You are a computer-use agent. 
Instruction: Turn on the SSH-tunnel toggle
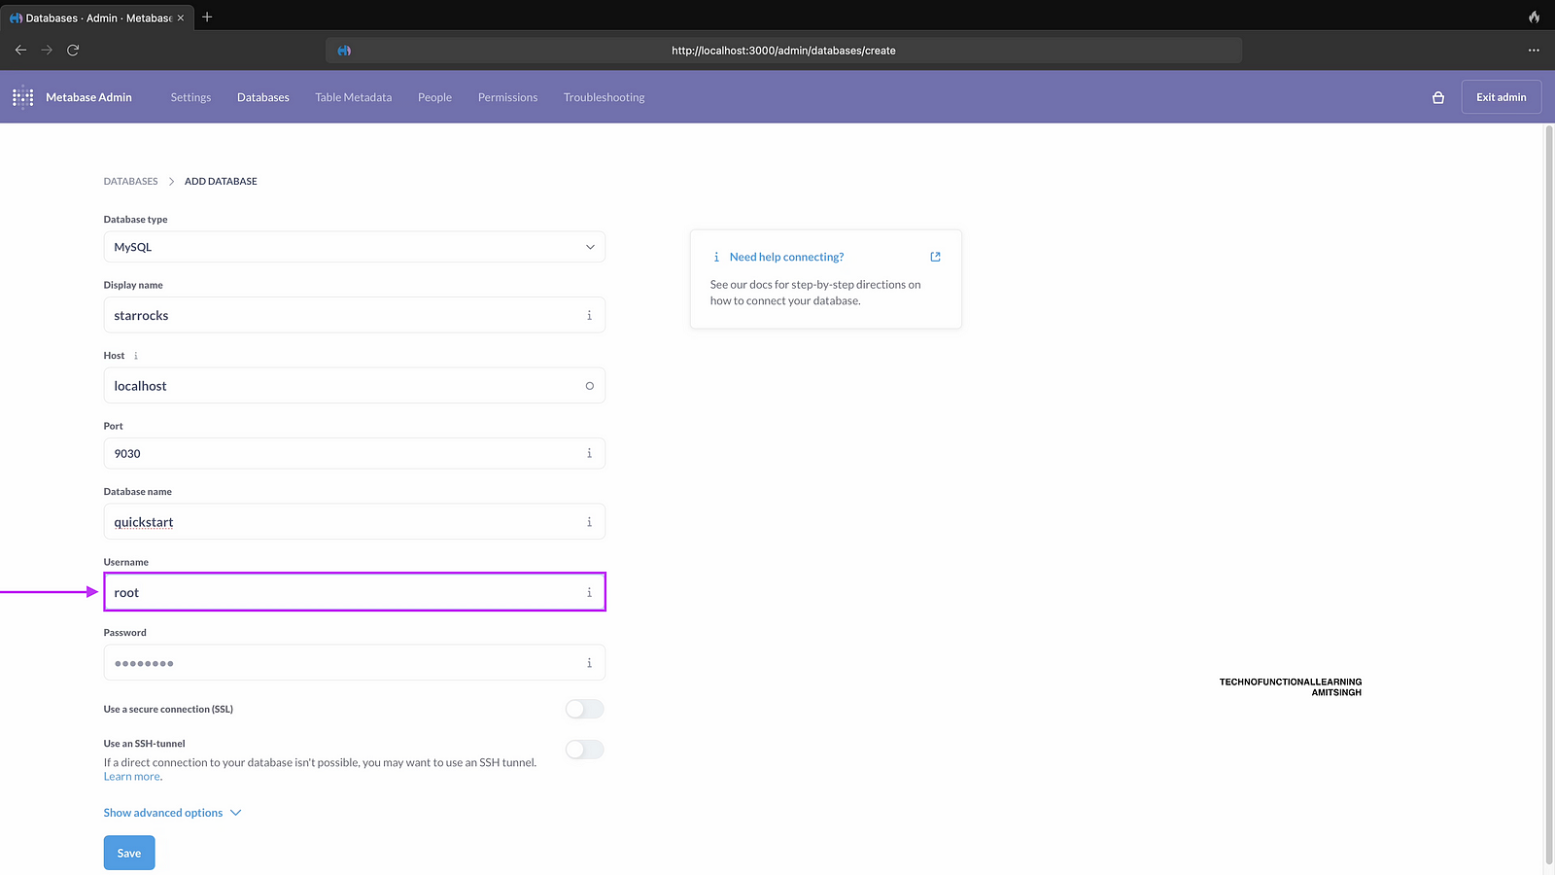point(584,750)
